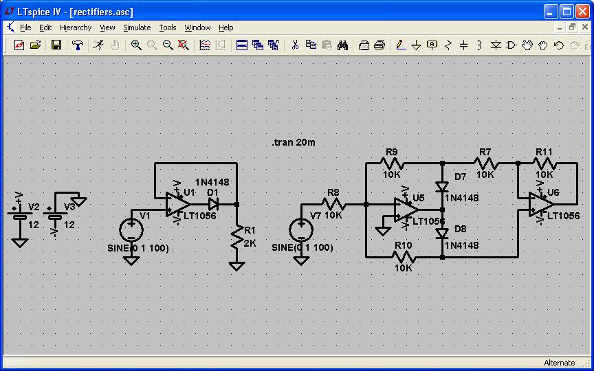The width and height of the screenshot is (594, 371).
Task: Click the close all windows icon
Action: pos(274,45)
